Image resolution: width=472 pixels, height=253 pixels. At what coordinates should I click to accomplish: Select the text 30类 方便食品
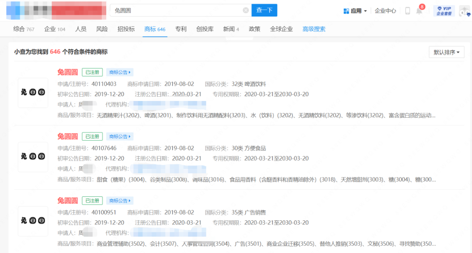(249, 148)
